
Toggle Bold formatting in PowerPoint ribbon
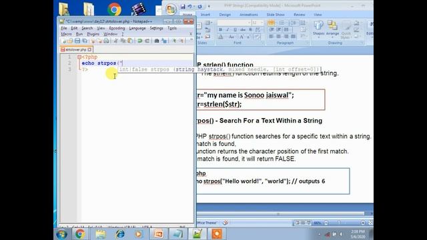[x=220, y=29]
